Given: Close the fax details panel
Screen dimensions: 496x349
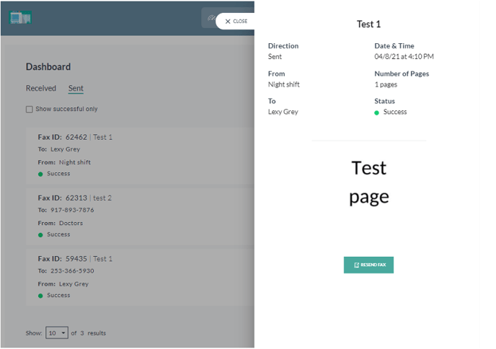Looking at the screenshot, I should pos(236,22).
